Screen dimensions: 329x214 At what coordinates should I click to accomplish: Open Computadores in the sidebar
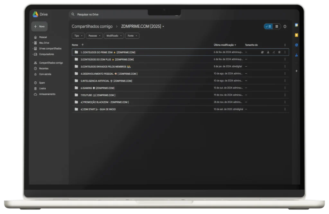[x=46, y=54]
